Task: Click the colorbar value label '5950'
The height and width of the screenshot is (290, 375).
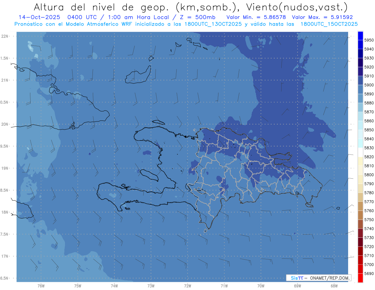Action: tap(369, 40)
